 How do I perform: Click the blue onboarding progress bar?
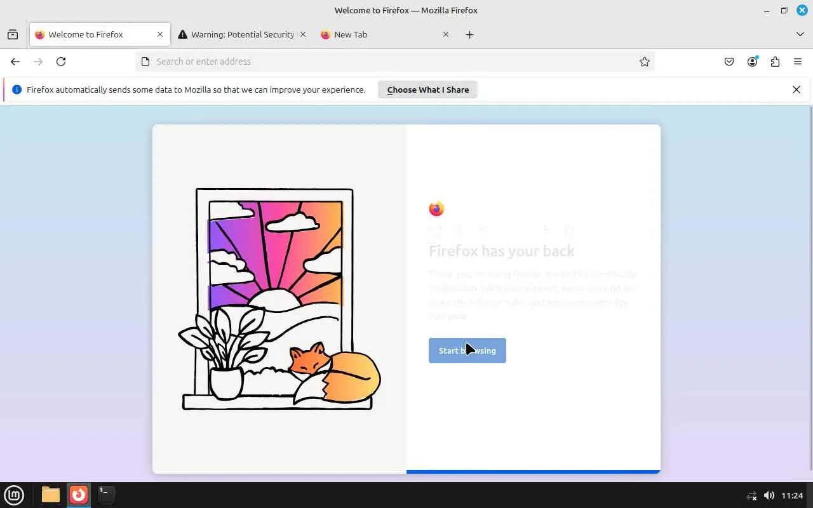(534, 472)
